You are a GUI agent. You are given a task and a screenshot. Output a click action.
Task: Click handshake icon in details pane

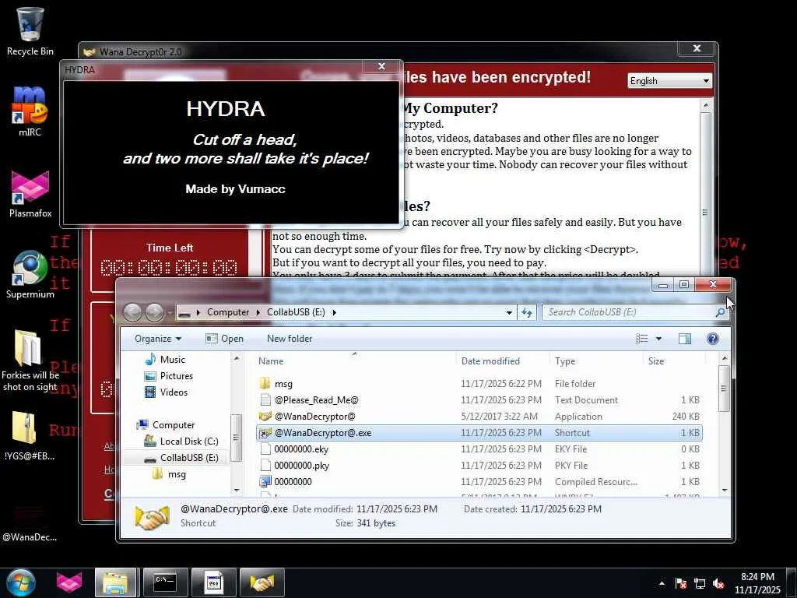point(152,517)
